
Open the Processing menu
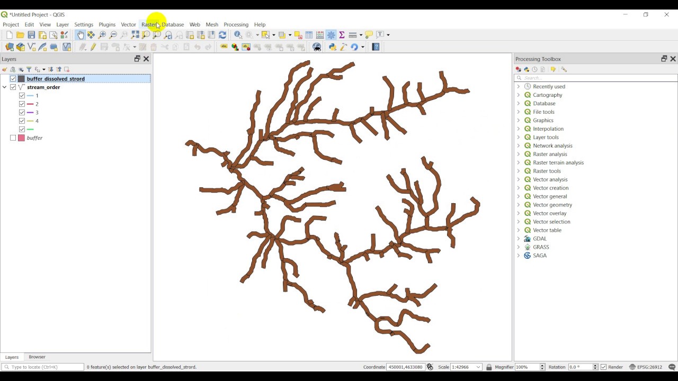pyautogui.click(x=236, y=24)
